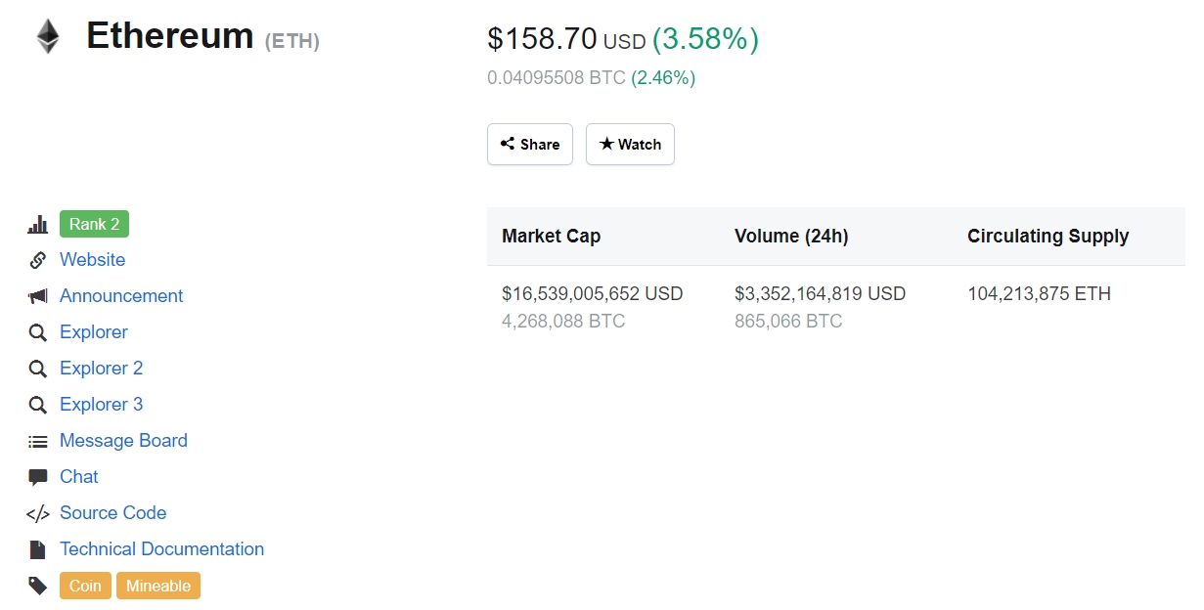Click the code icon beside Source Code

37,513
